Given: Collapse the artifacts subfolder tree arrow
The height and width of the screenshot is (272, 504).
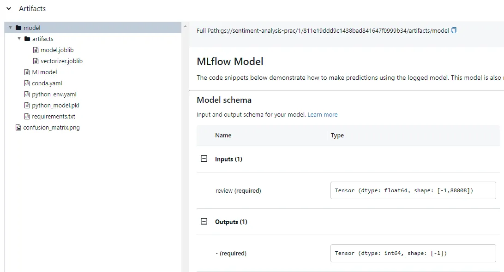Looking at the screenshot, I should point(19,39).
